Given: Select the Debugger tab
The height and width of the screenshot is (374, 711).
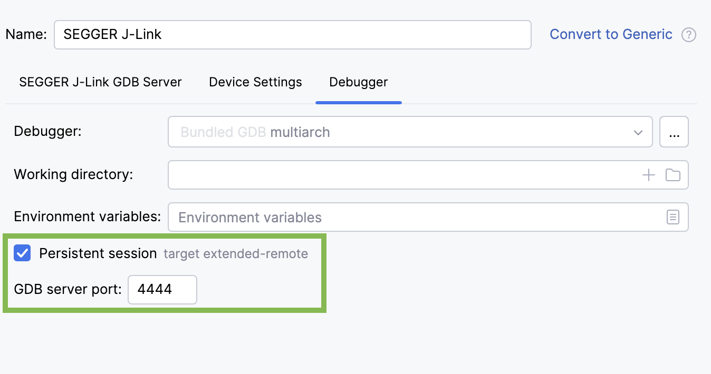Looking at the screenshot, I should [x=358, y=82].
